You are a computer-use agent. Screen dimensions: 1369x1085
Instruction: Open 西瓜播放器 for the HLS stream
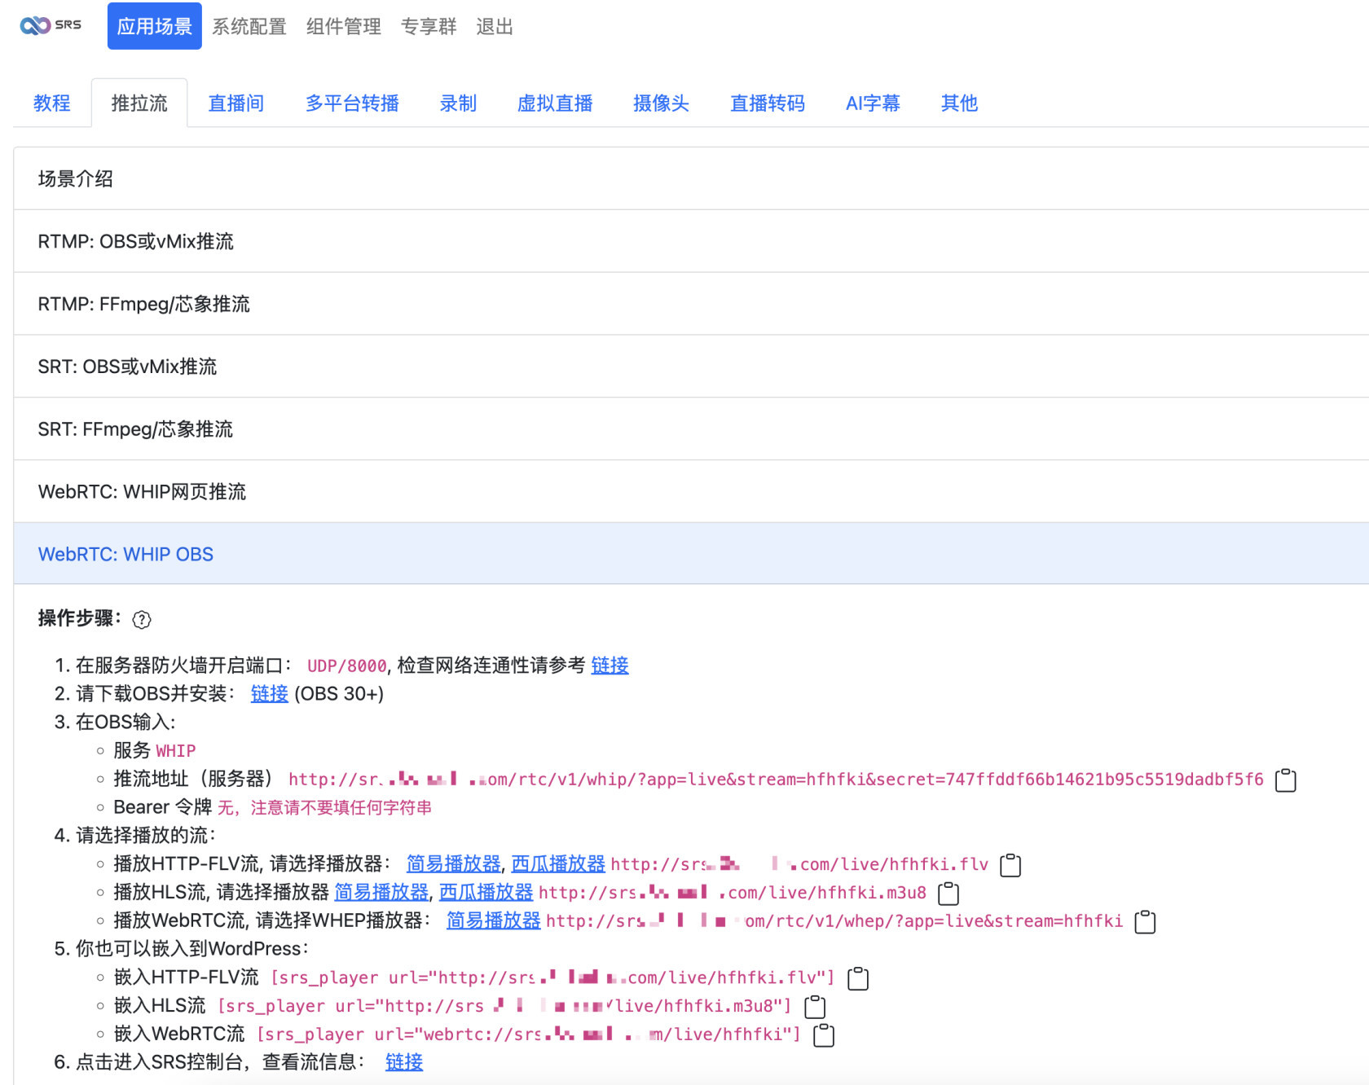[x=486, y=893]
